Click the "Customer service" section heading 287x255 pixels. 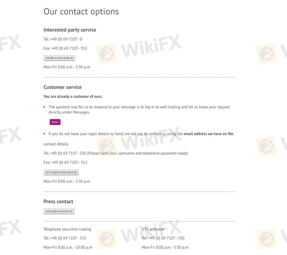click(63, 87)
